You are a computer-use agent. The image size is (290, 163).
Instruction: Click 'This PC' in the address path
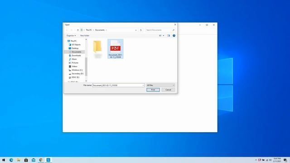(89, 30)
